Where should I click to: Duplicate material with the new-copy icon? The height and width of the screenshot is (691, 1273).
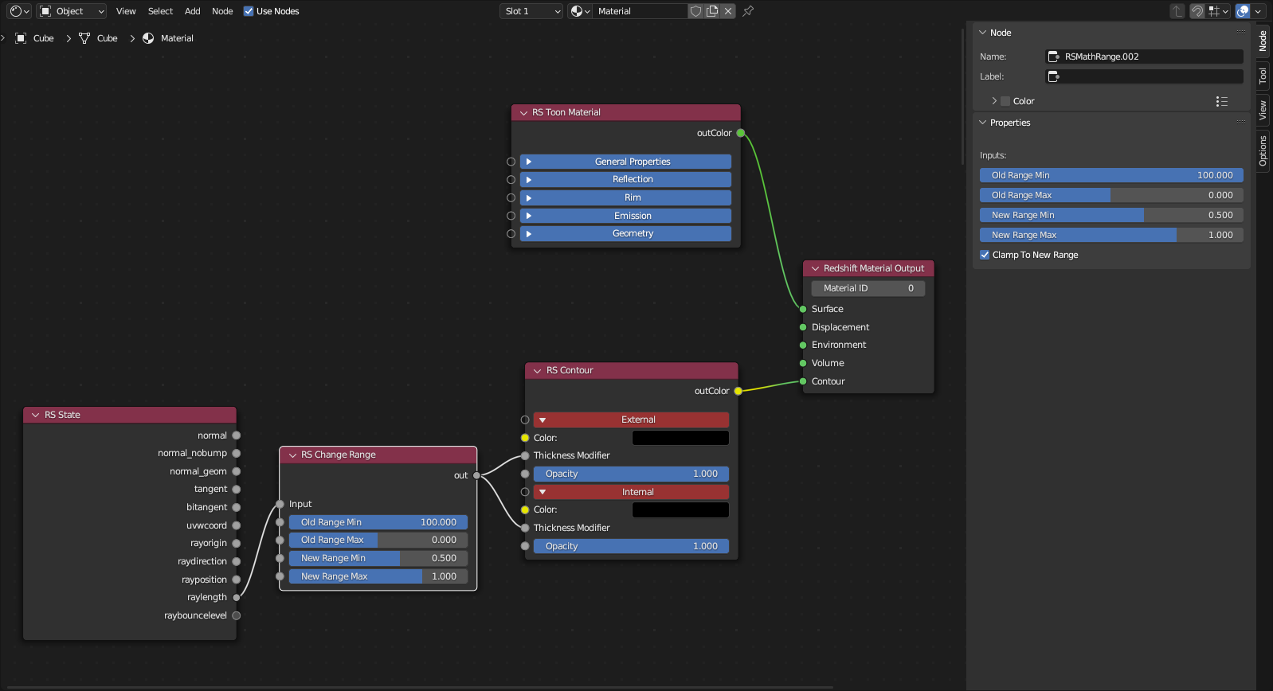(x=712, y=11)
